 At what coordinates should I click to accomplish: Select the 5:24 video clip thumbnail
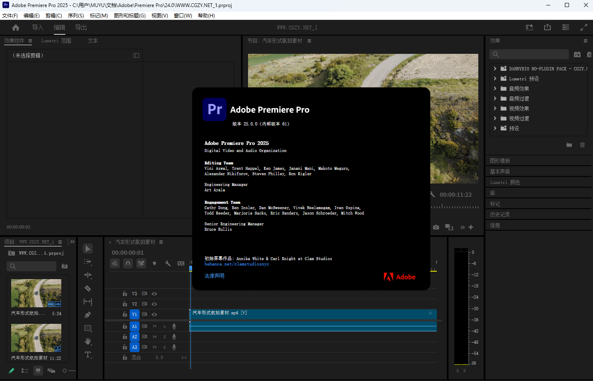[36, 293]
